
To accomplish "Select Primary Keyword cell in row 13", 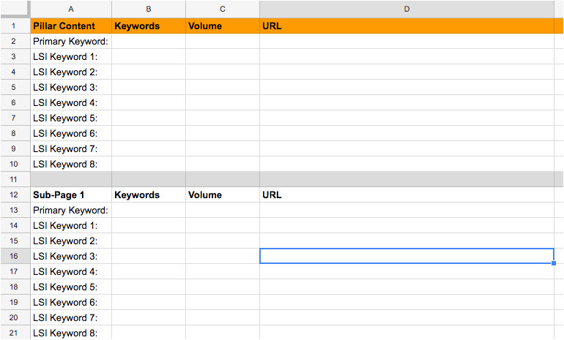I will [x=71, y=211].
